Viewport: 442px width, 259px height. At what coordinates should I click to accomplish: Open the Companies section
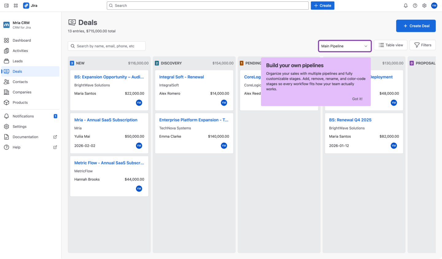pyautogui.click(x=22, y=92)
